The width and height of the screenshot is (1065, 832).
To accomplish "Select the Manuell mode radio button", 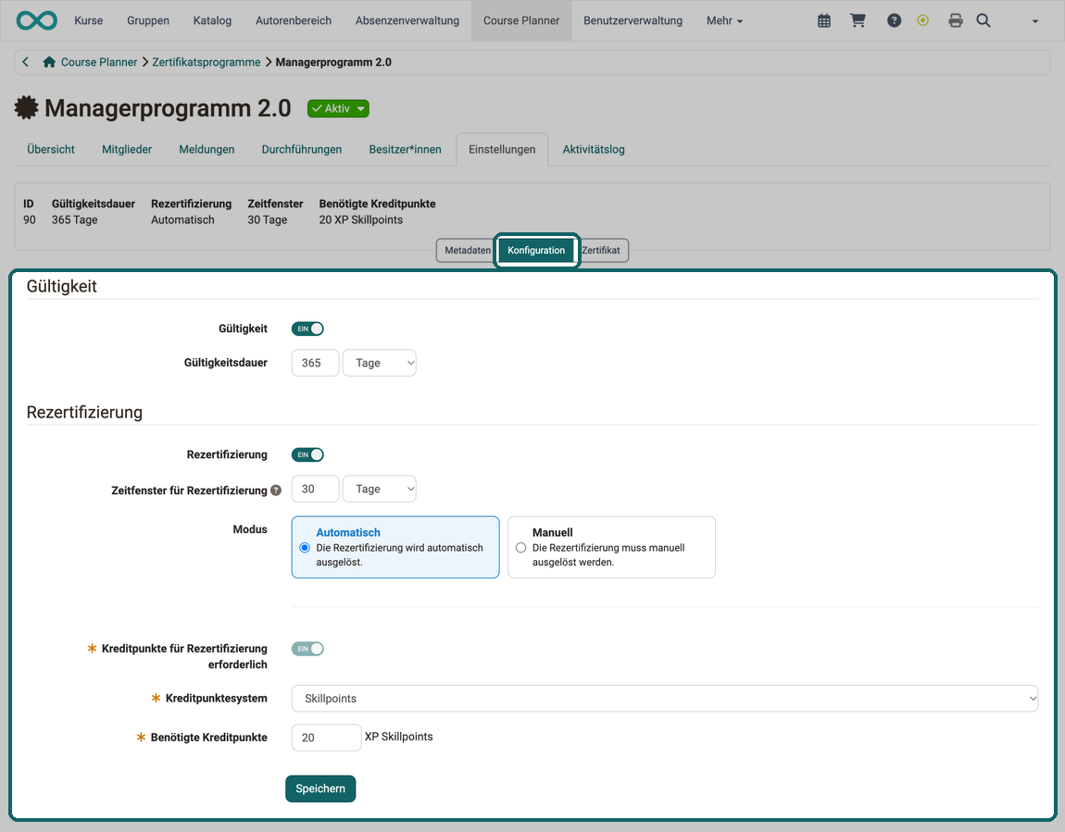I will pos(521,548).
